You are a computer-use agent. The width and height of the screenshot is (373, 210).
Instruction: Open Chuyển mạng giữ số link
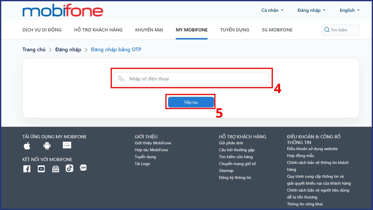pos(237,164)
